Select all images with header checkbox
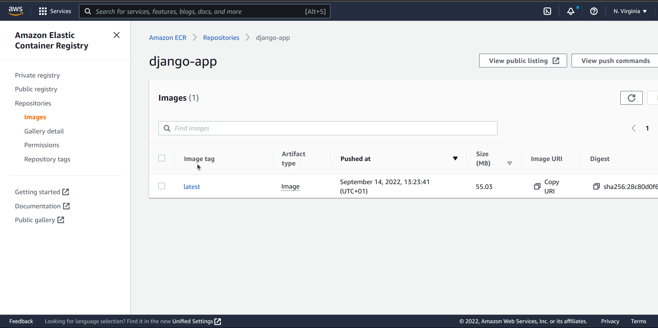 (x=162, y=158)
